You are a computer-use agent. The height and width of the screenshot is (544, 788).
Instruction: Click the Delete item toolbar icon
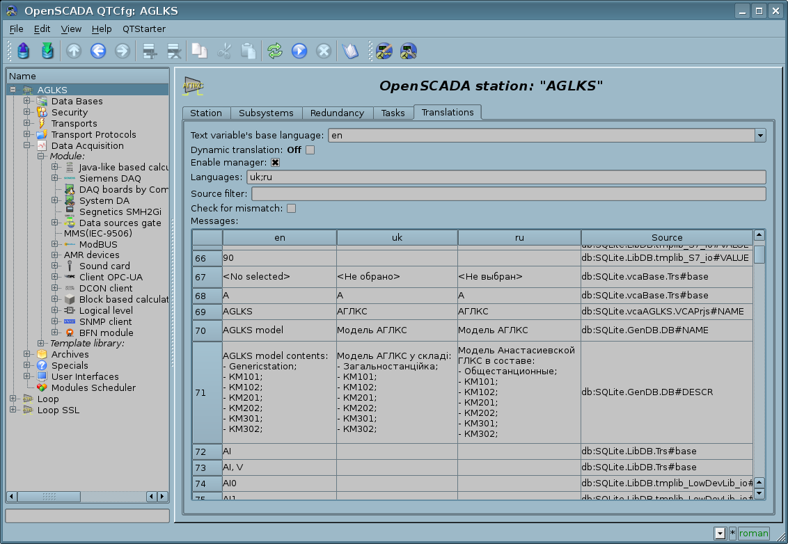pos(173,51)
